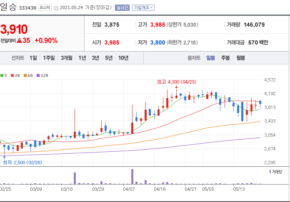Select the 5년 line chart tab
This screenshot has height=202, width=290.
[109, 58]
